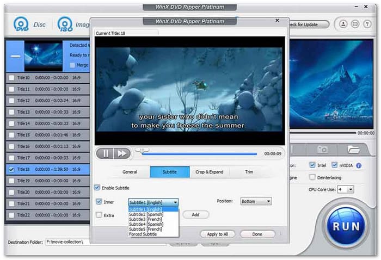The width and height of the screenshot is (381, 260).
Task: Switch to the Trim tab
Action: pos(249,172)
